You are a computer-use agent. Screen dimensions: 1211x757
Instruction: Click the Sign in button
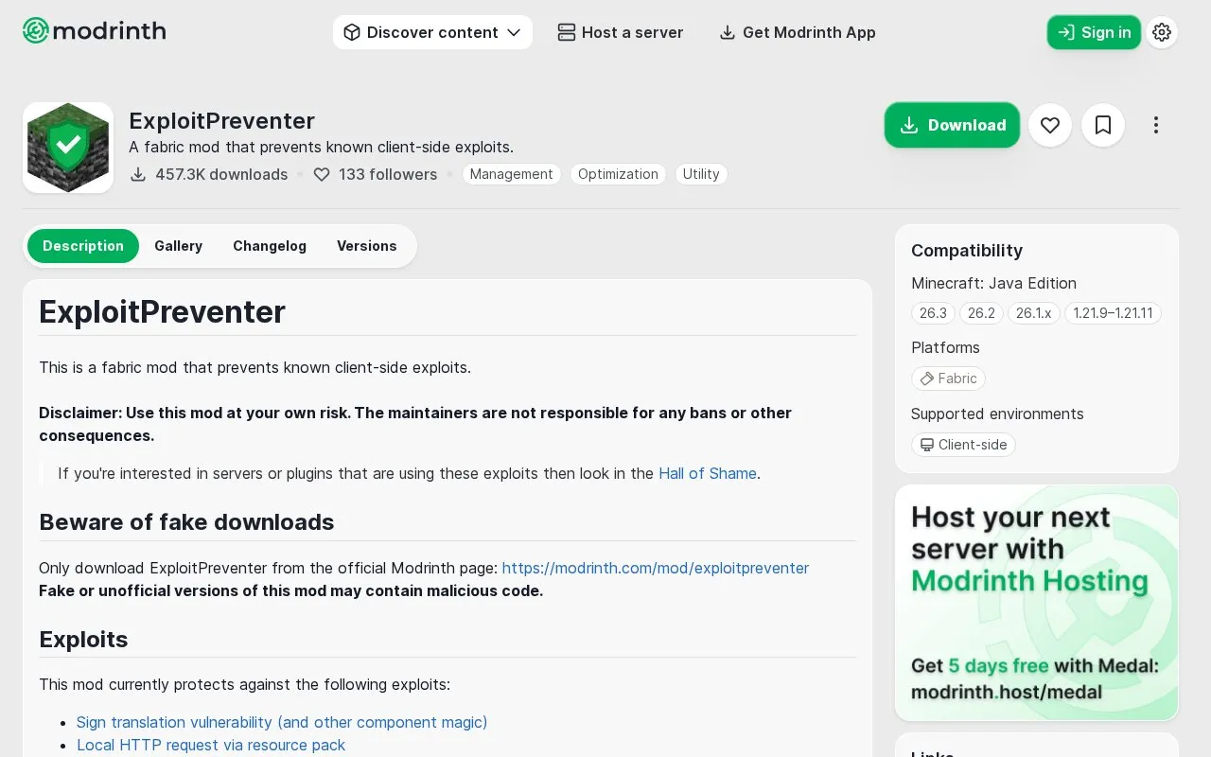[x=1094, y=32]
